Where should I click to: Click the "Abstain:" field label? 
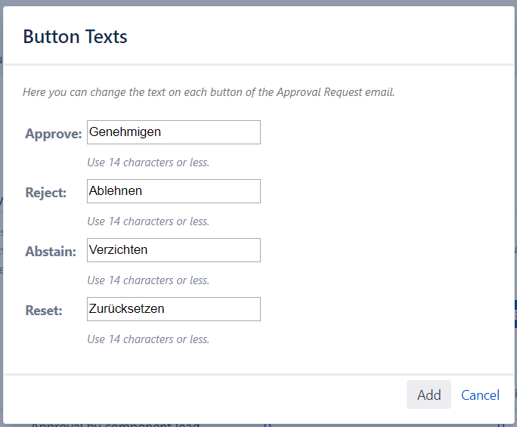(x=50, y=252)
